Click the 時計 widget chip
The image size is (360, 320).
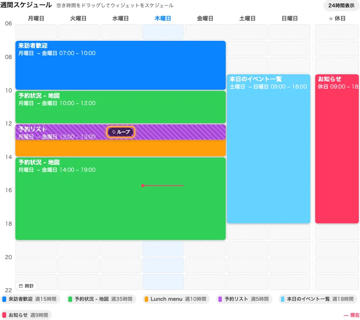pos(26,286)
